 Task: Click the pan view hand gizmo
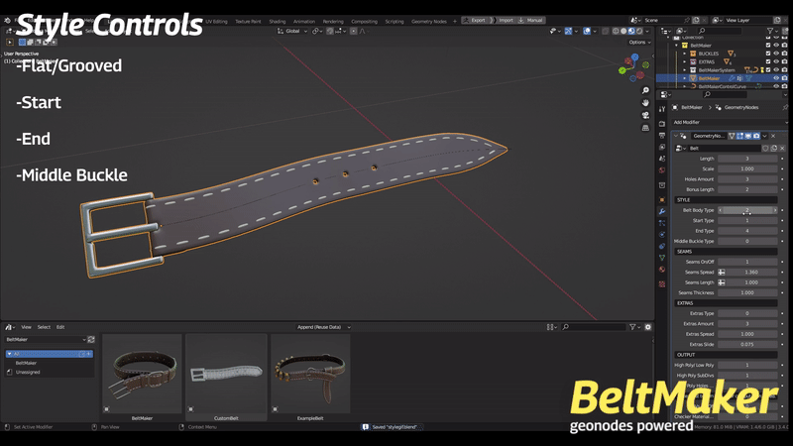point(645,103)
